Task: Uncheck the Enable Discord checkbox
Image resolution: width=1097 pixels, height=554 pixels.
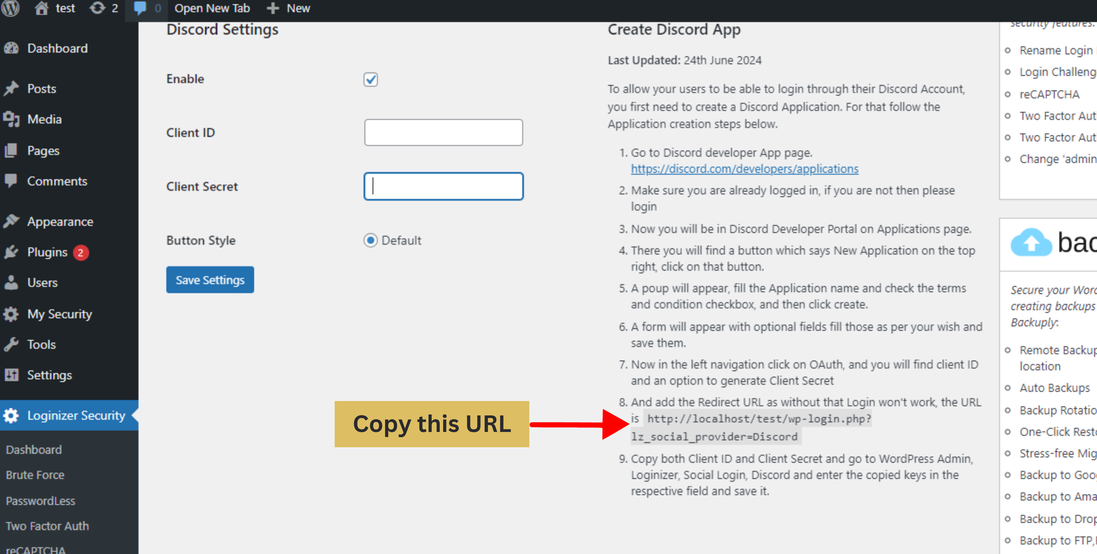Action: (370, 79)
